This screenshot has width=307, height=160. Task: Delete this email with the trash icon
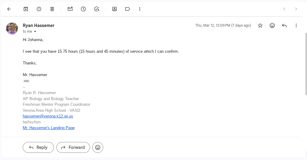click(x=52, y=9)
